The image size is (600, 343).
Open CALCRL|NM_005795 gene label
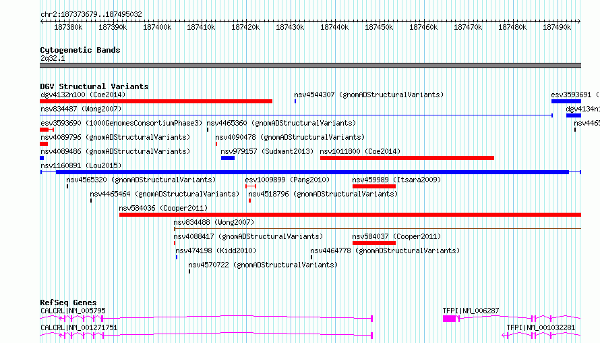point(73,311)
